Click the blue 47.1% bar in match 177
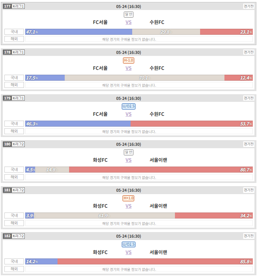258x278 pixels. (x=79, y=32)
